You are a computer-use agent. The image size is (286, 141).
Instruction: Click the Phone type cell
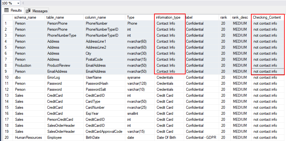point(140,23)
